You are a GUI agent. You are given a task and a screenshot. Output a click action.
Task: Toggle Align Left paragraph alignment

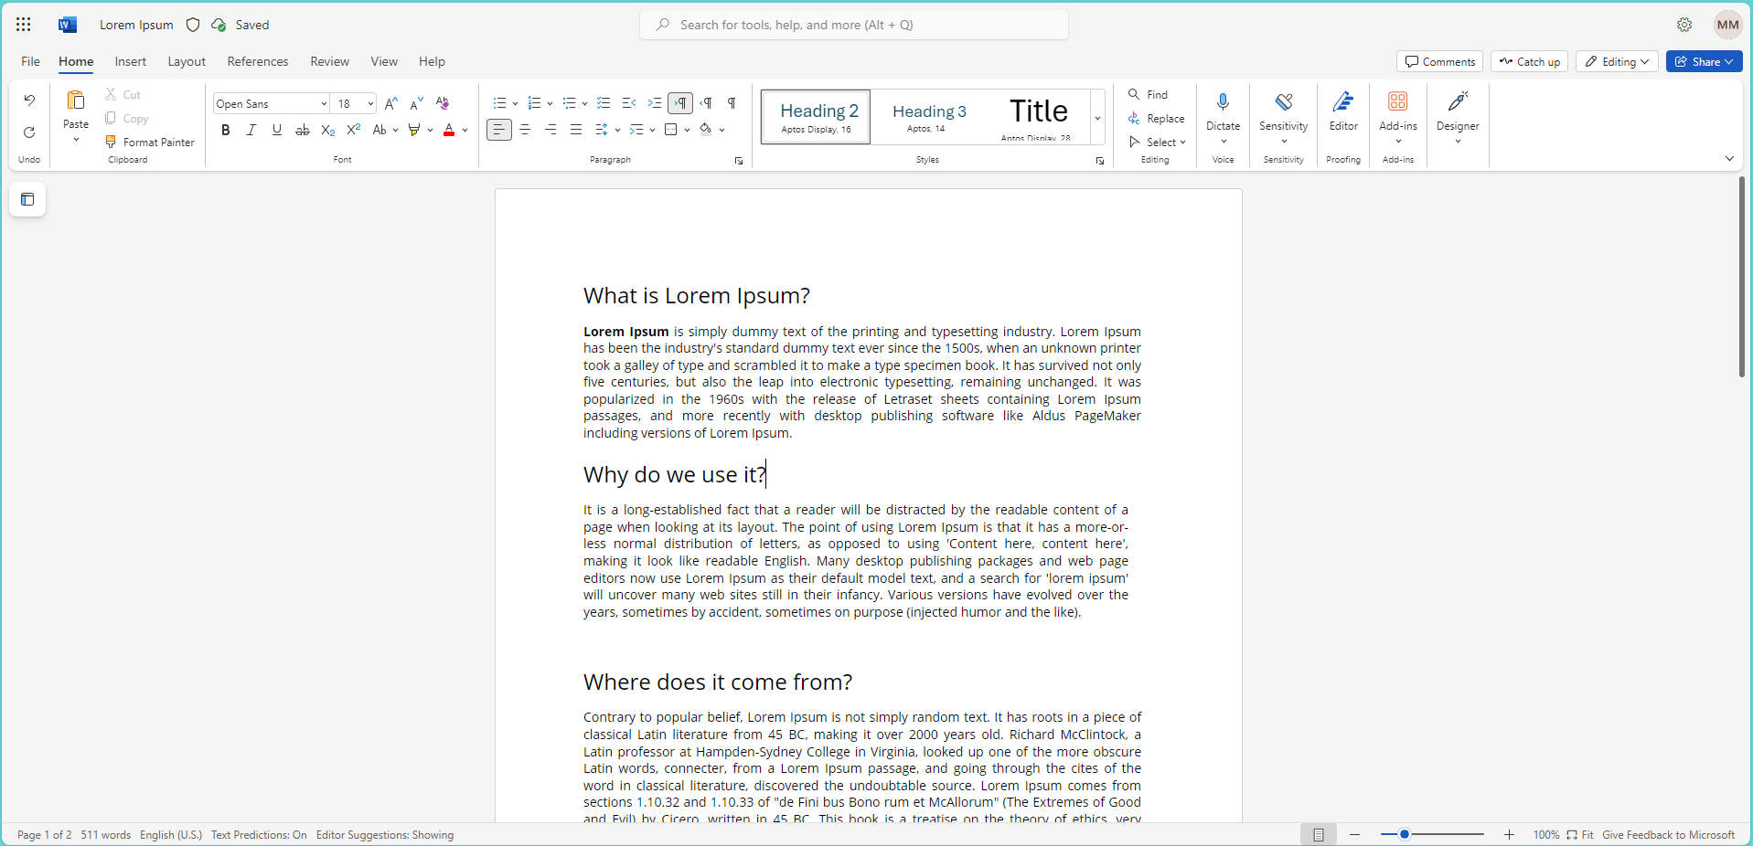pyautogui.click(x=499, y=130)
